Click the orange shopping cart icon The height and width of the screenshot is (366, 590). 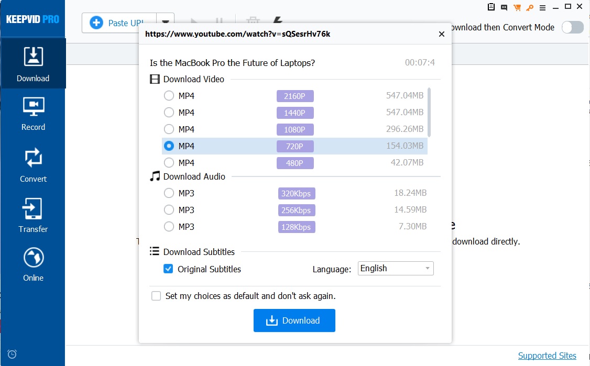point(517,7)
